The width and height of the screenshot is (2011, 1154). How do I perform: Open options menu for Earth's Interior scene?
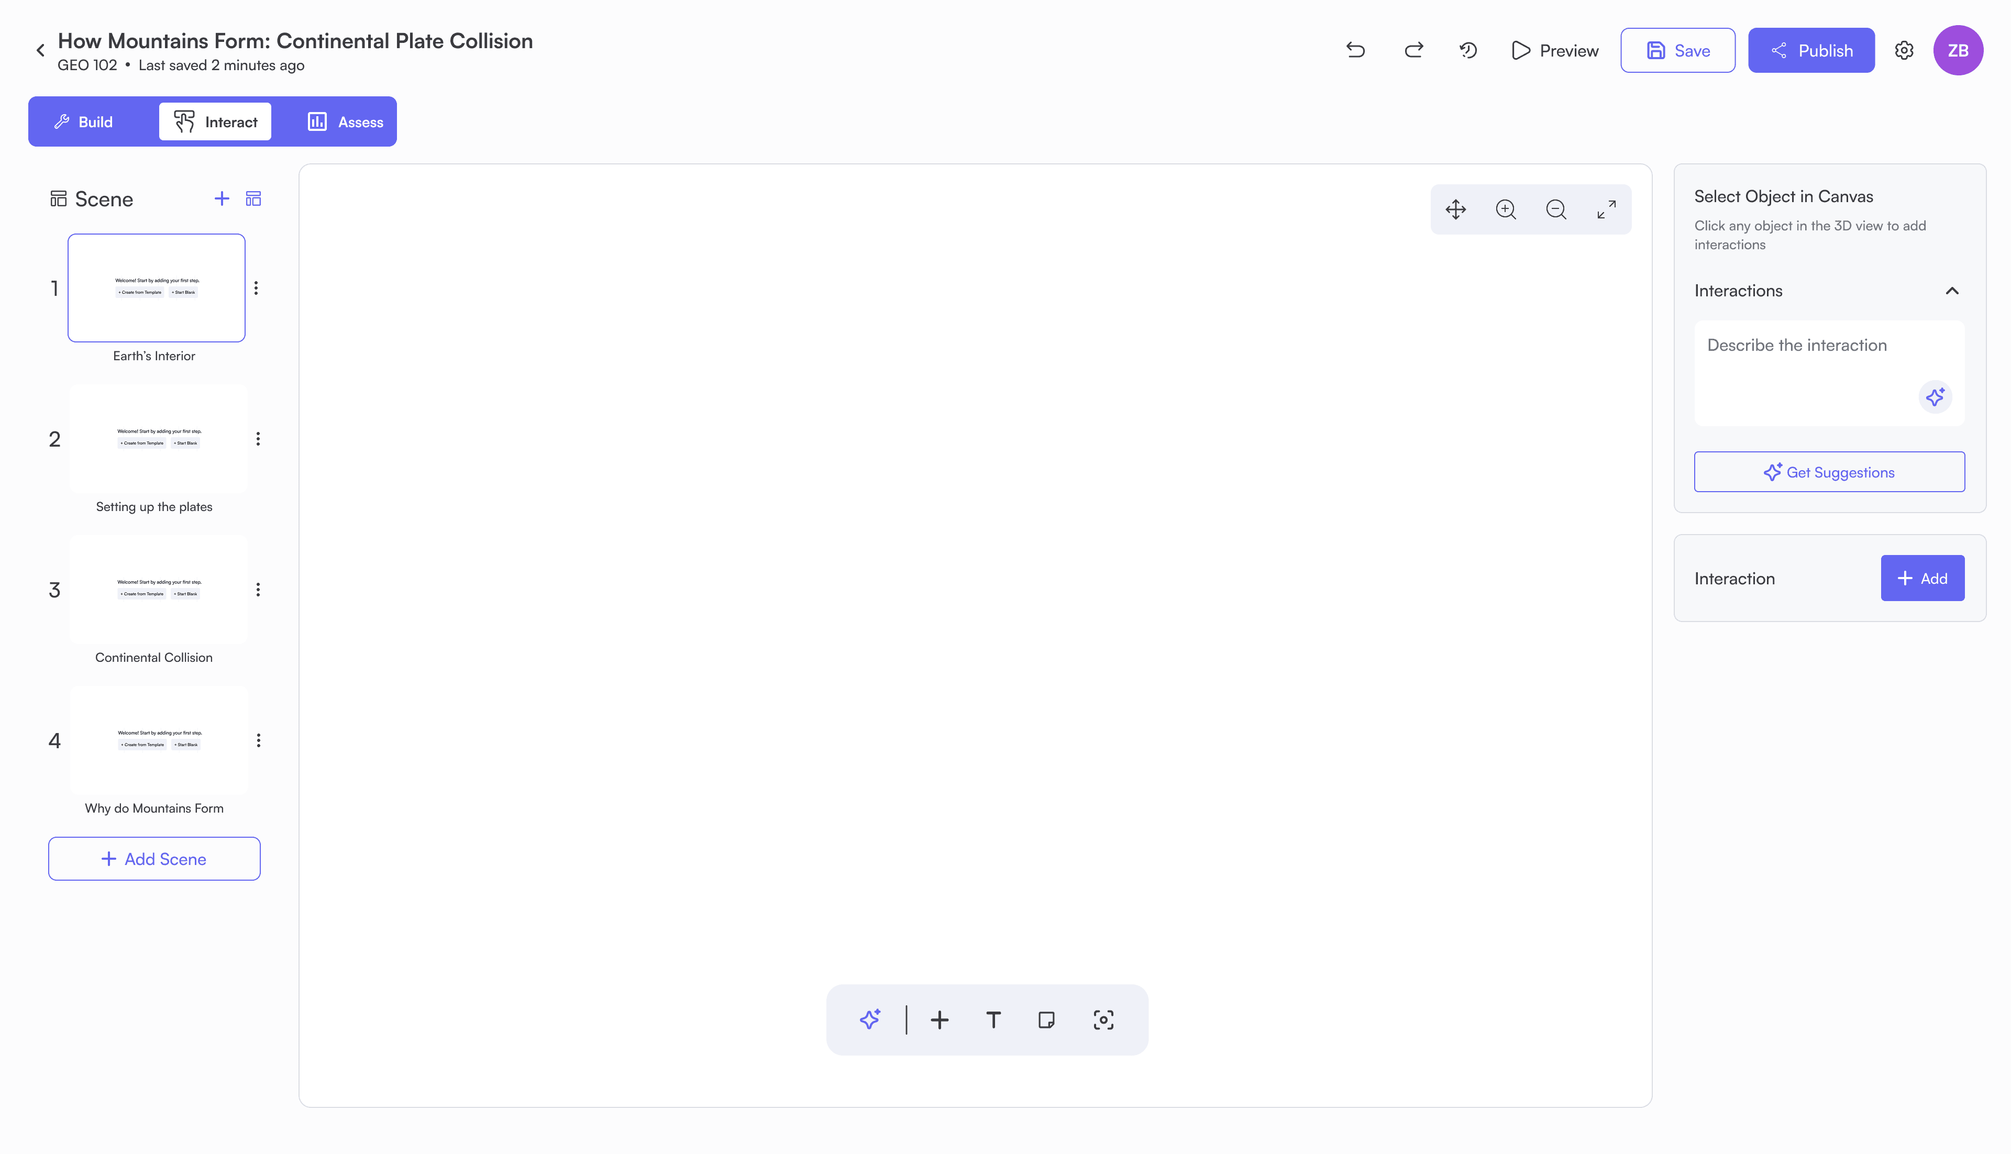[256, 288]
